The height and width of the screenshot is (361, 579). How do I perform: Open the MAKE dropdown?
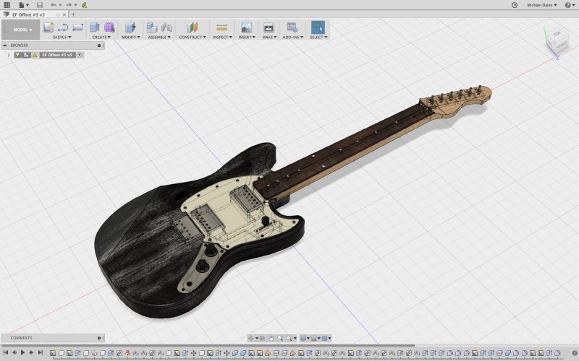[269, 37]
